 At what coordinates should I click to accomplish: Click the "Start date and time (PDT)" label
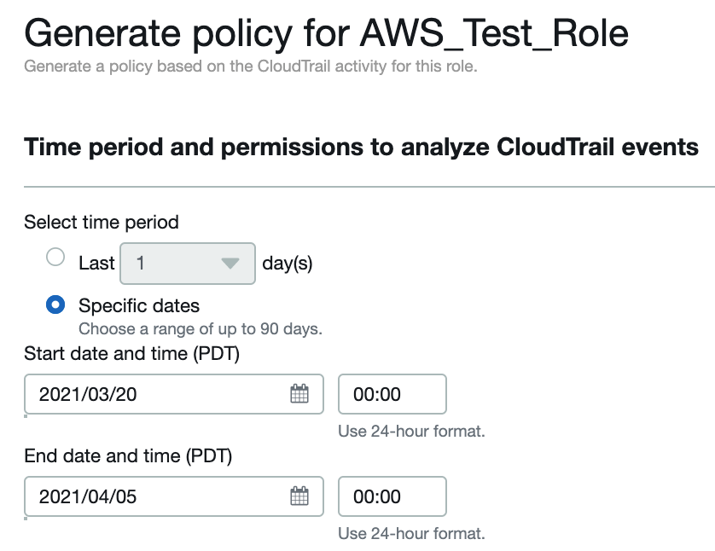tap(131, 353)
